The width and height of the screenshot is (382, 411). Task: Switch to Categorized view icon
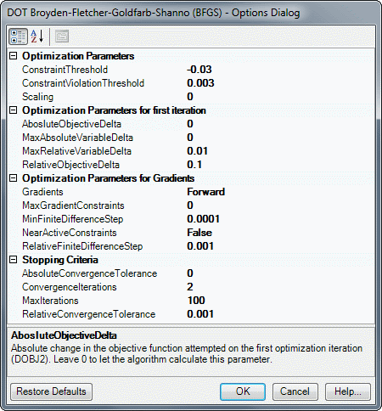tap(18, 37)
